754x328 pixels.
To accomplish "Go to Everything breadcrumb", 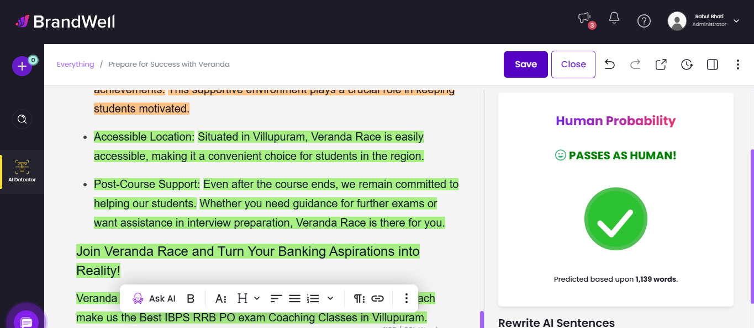I will coord(76,64).
